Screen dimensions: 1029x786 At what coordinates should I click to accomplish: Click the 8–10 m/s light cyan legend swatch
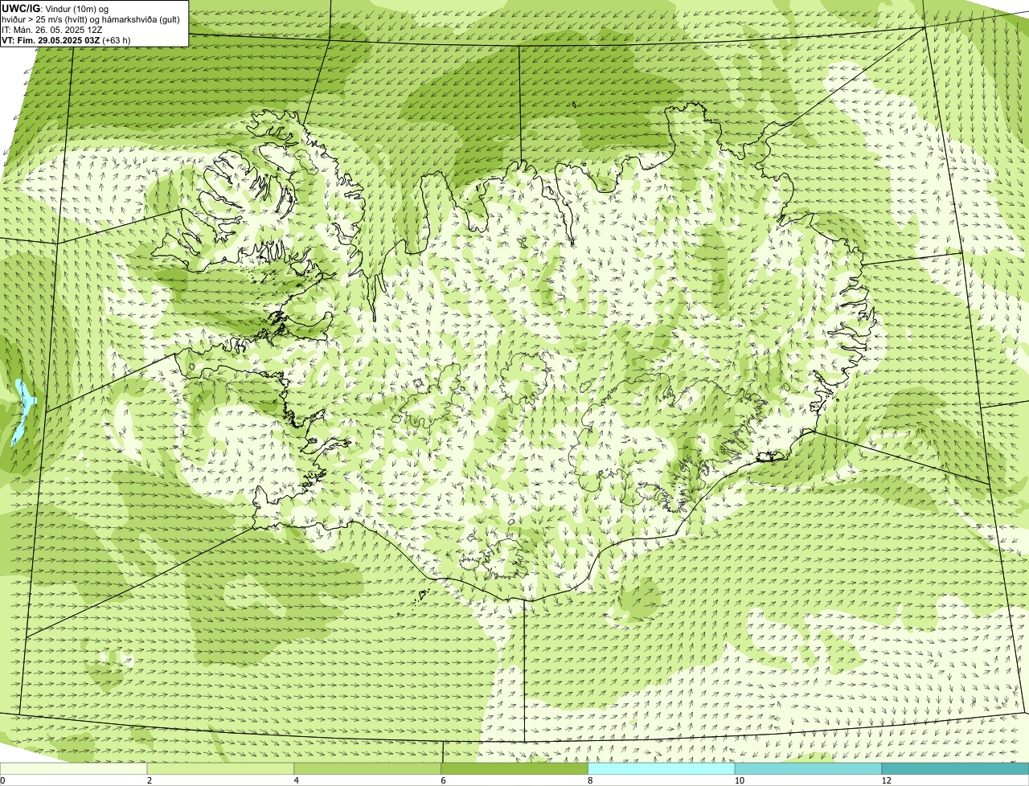click(x=662, y=769)
